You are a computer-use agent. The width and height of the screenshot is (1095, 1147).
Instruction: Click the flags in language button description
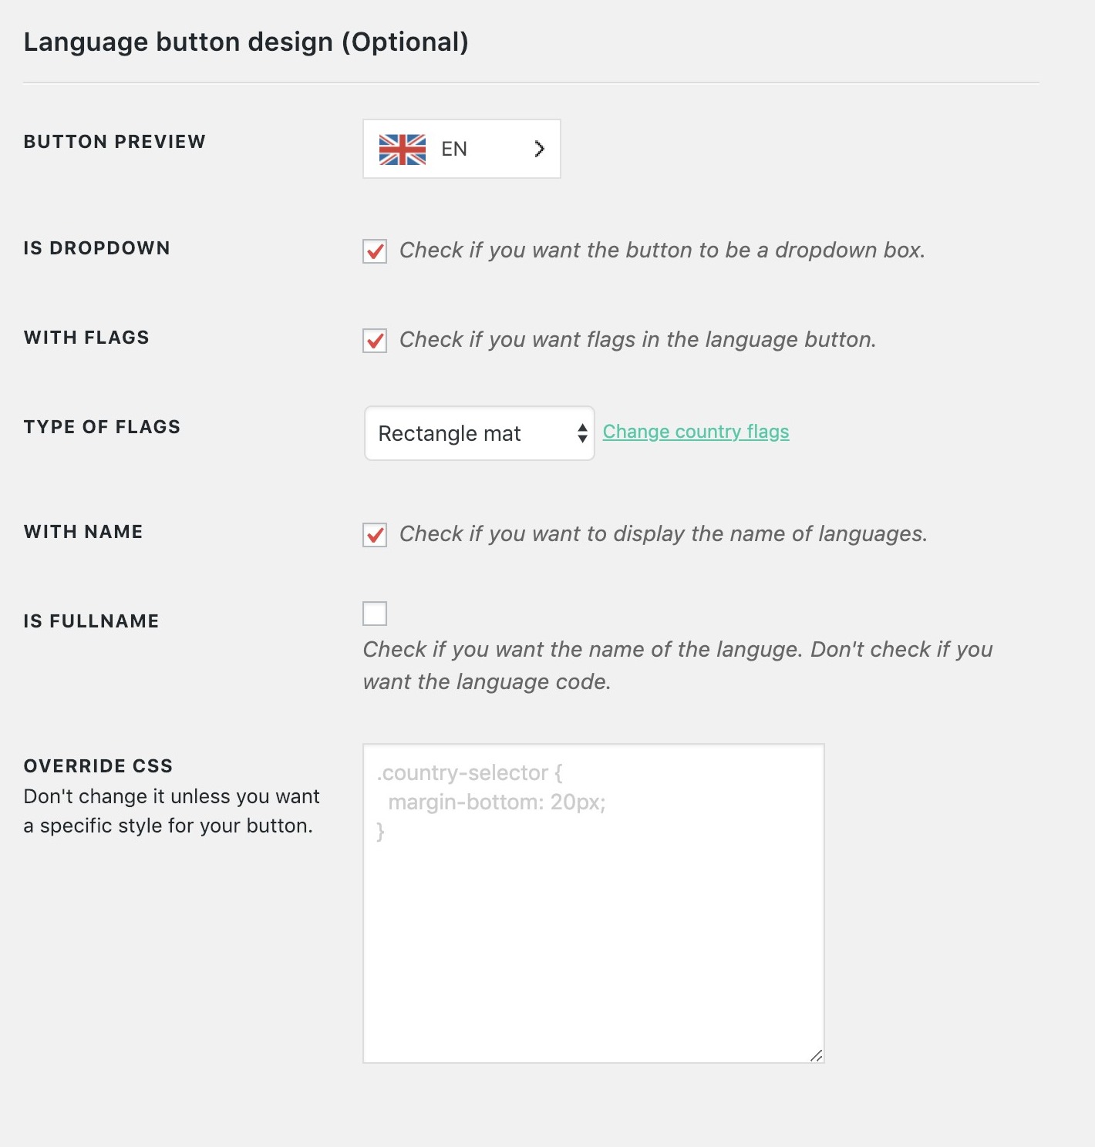click(x=638, y=340)
